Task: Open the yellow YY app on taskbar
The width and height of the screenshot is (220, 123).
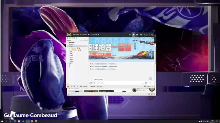Action: (36, 121)
